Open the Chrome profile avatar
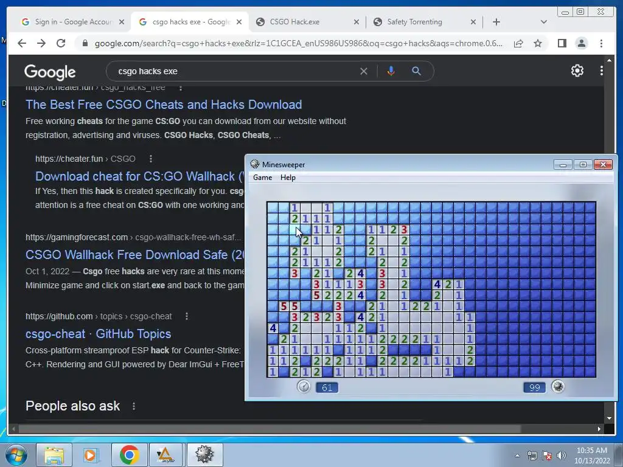This screenshot has height=467, width=623. point(581,43)
